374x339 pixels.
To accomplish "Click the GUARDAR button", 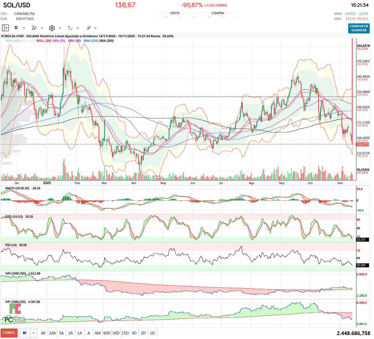I will pyautogui.click(x=359, y=30).
